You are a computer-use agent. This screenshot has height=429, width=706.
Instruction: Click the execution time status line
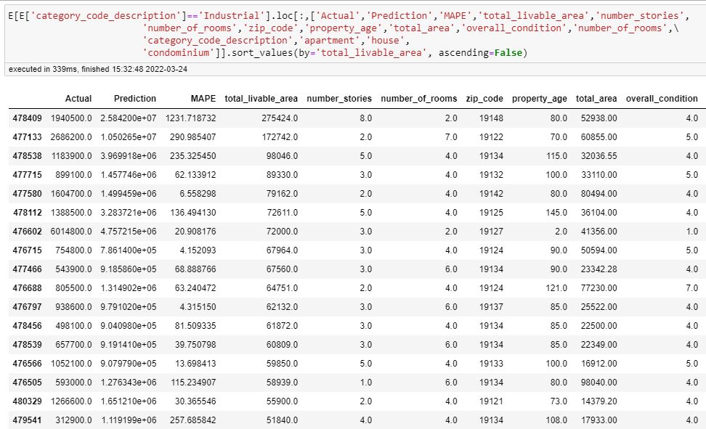(98, 70)
